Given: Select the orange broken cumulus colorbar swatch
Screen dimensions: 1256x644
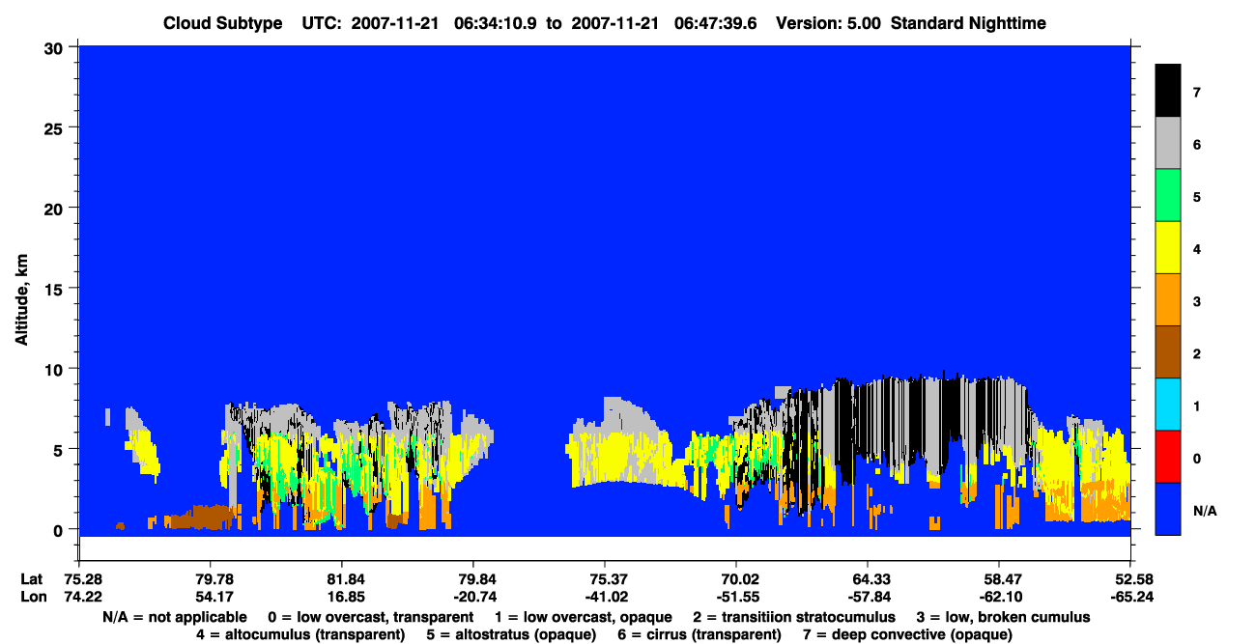Looking at the screenshot, I should coord(1168,300).
